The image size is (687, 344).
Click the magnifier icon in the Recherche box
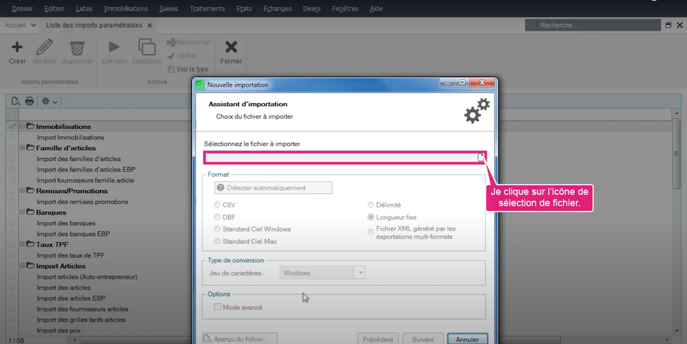531,25
